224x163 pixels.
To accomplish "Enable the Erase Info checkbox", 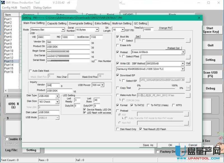I will (x=118, y=45).
